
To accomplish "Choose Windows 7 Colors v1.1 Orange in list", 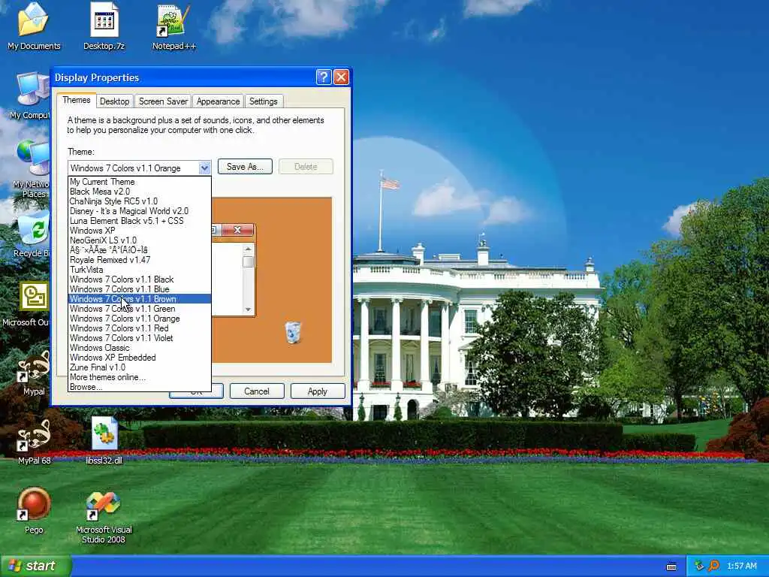I will point(139,319).
